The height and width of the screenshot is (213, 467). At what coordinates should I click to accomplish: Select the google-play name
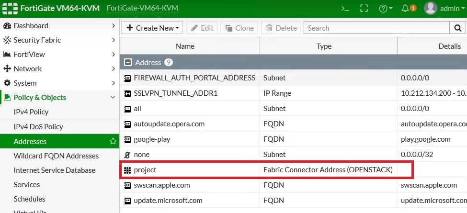pyautogui.click(x=152, y=139)
